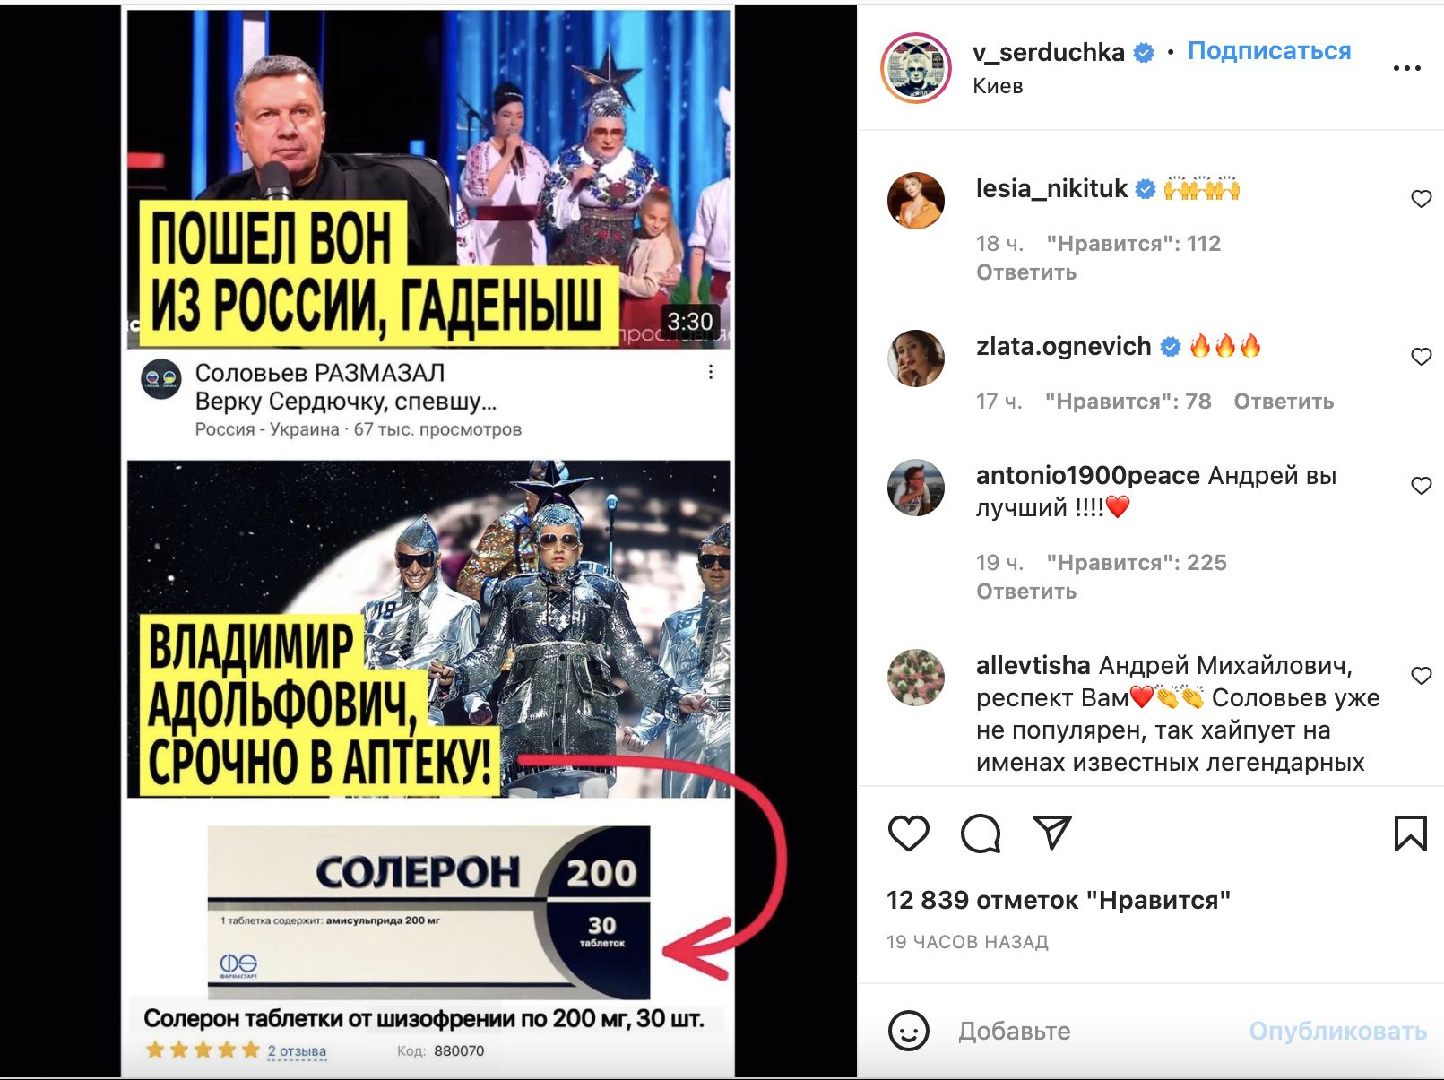This screenshot has height=1080, width=1444.
Task: Like the post with the heart icon
Action: (x=908, y=834)
